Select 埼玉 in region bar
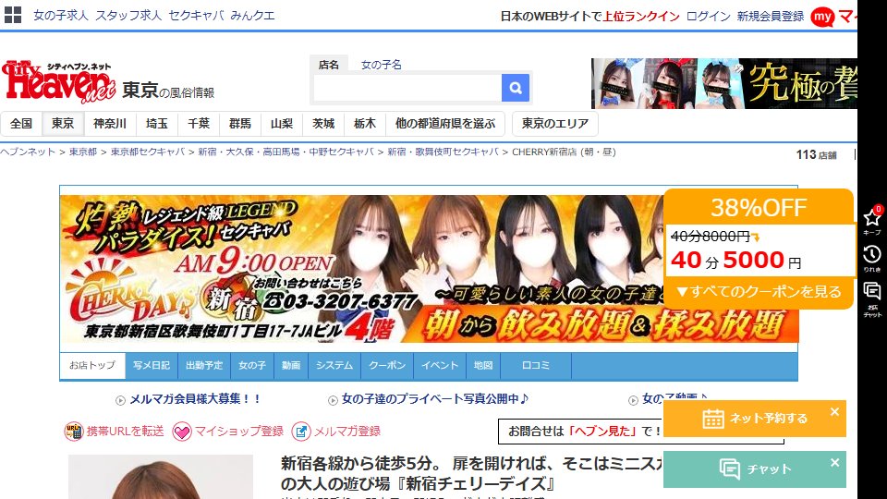 [157, 123]
